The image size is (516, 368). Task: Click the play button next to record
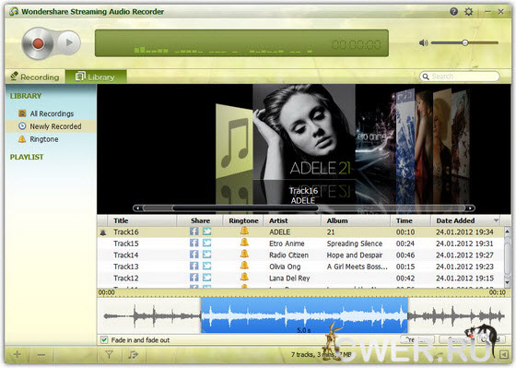[69, 42]
